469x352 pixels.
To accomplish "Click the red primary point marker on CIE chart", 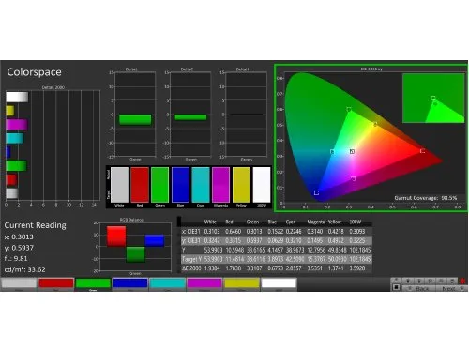I will click(x=422, y=151).
